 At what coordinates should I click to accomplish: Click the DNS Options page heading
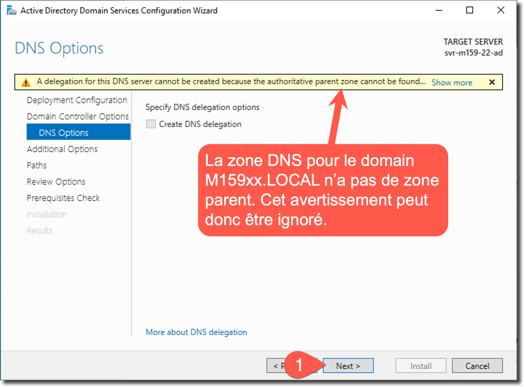59,48
